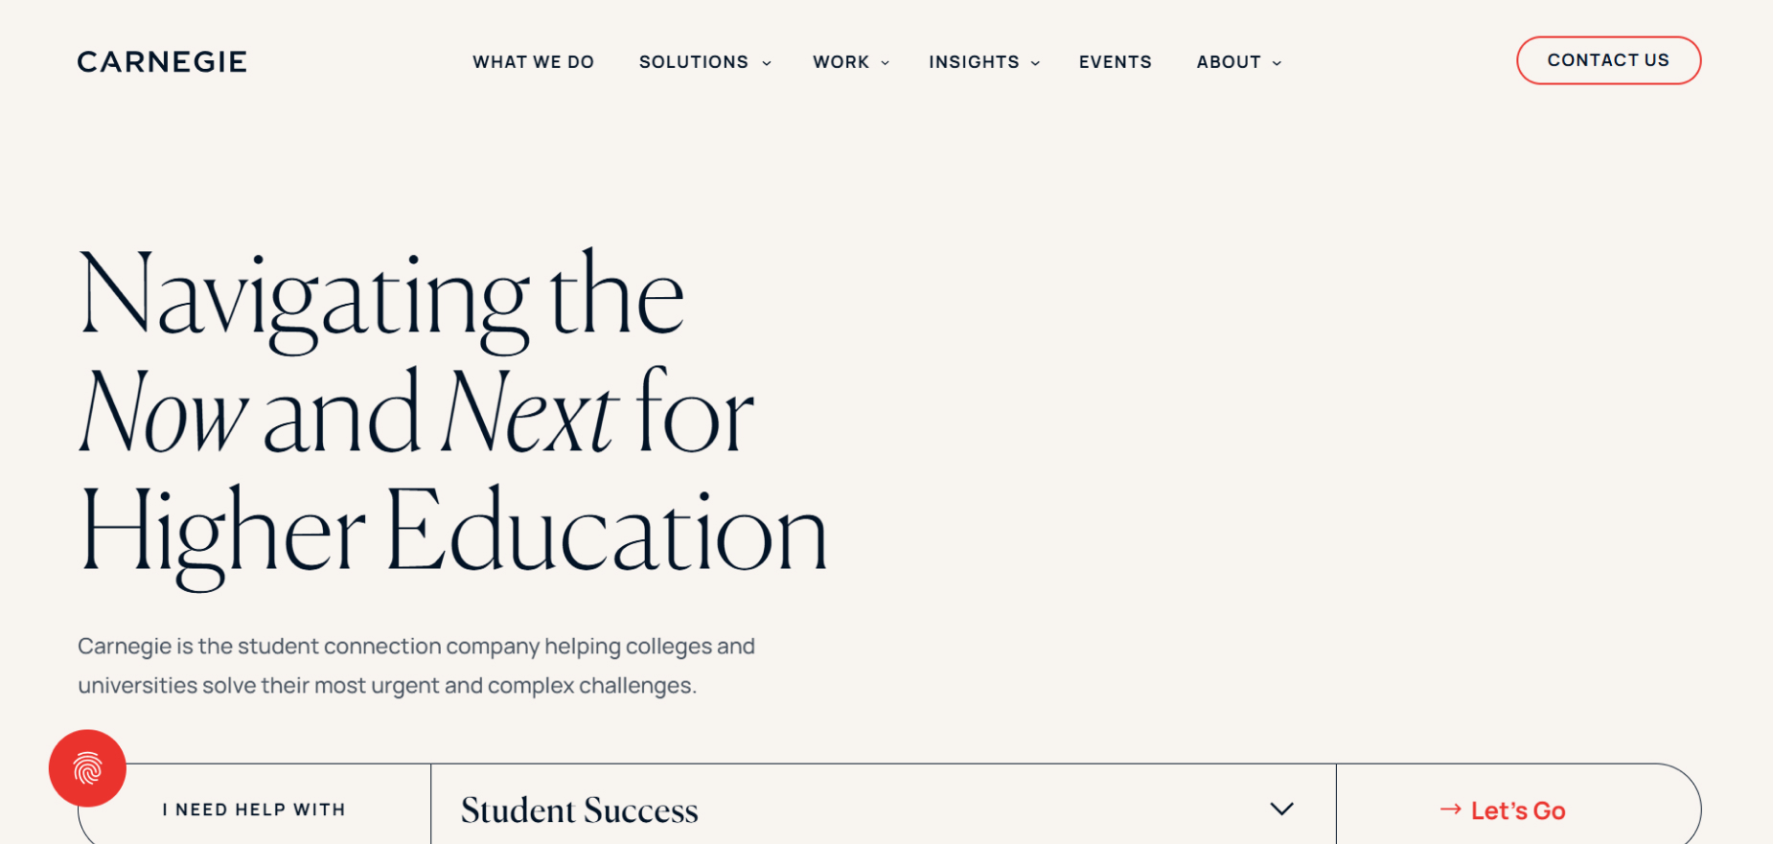Click the I NEED HELP WITH label

pyautogui.click(x=254, y=810)
